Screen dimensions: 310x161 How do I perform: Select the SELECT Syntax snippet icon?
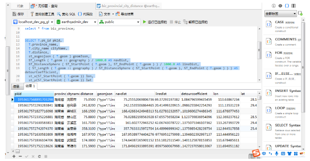(x=268, y=127)
